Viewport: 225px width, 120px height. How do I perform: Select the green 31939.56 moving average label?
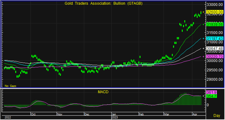pyautogui.click(x=215, y=25)
